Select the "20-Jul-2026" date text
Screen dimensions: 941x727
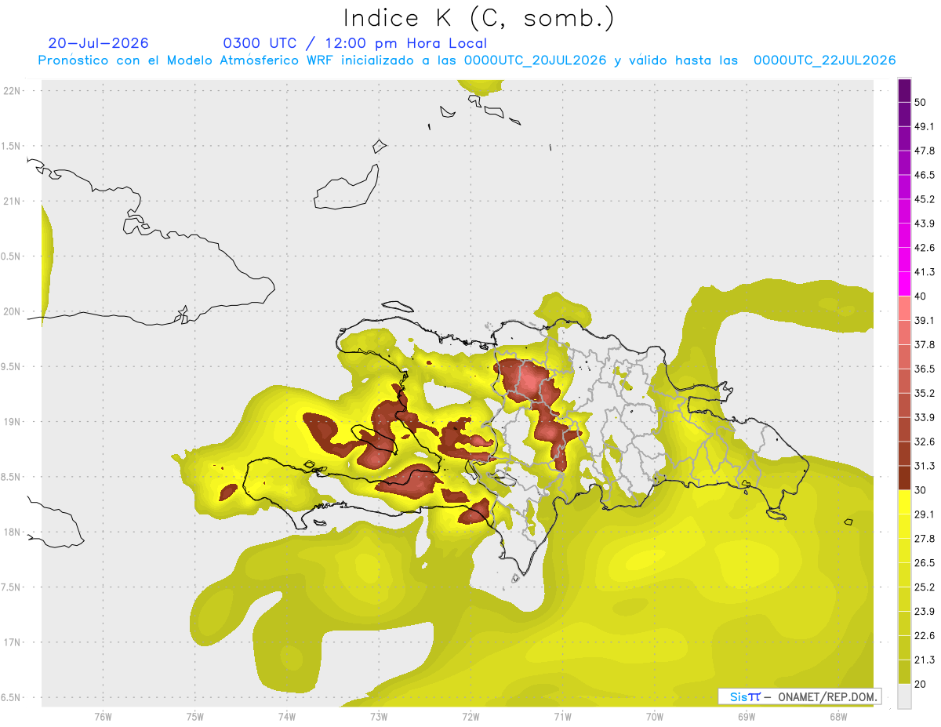coord(98,43)
